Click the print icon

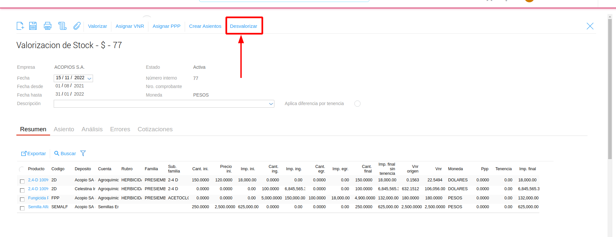click(47, 26)
